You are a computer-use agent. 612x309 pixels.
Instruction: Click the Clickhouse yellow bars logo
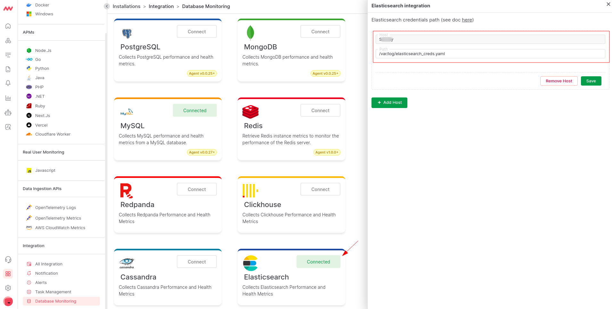point(250,191)
